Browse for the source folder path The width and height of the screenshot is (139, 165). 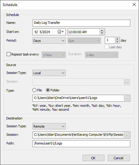[126, 98]
